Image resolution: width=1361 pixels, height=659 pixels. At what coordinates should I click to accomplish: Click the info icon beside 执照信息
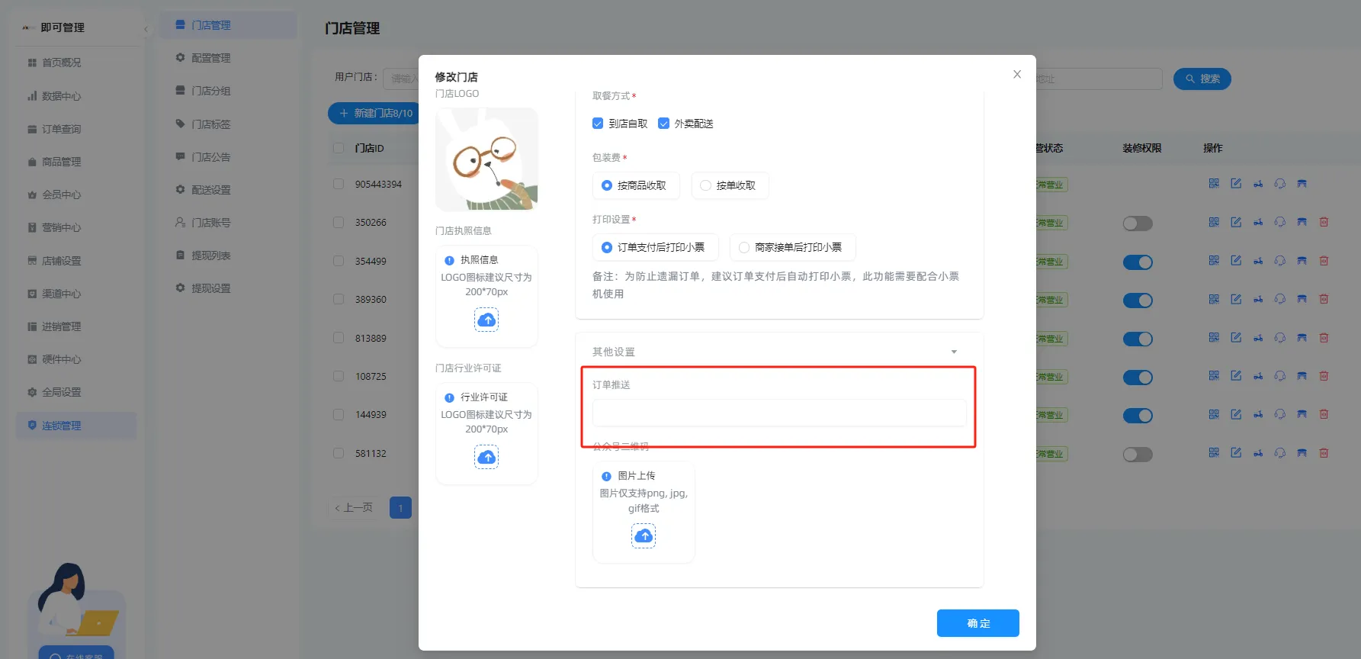tap(449, 260)
